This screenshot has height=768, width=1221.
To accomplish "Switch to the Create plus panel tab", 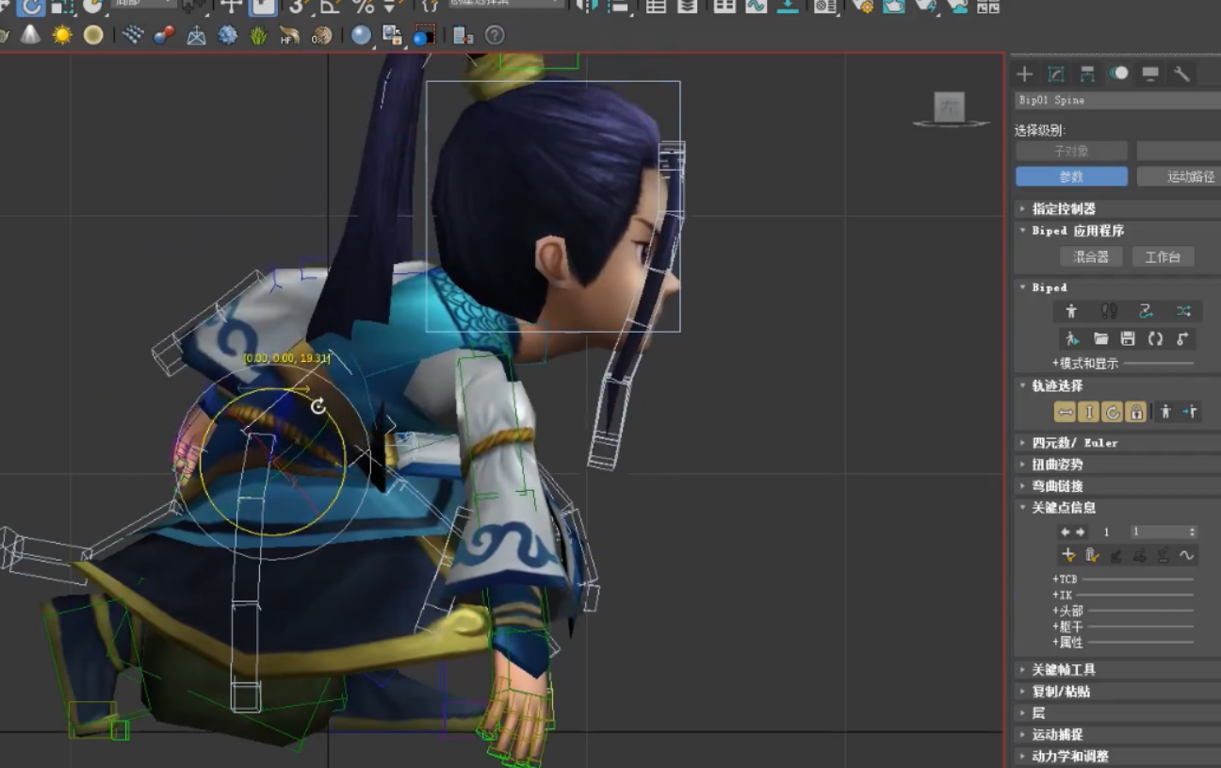I will tap(1025, 74).
